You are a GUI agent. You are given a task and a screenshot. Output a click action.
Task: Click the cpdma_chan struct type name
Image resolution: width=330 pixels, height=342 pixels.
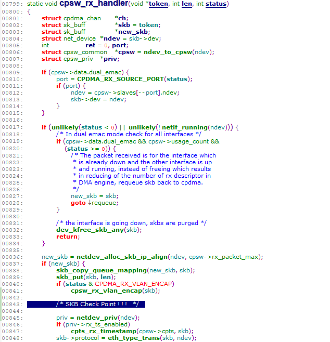coord(82,18)
